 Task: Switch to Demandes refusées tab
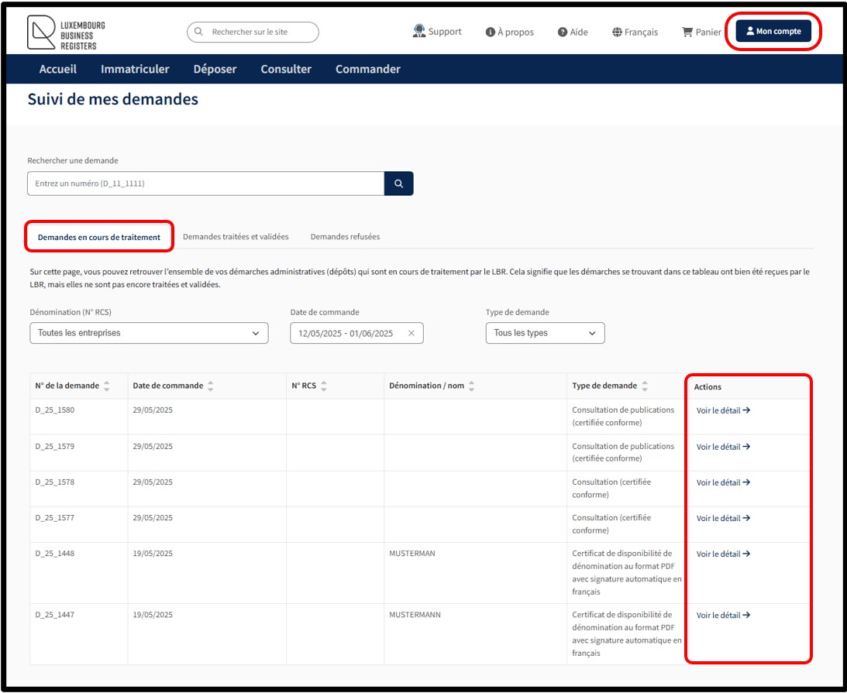(345, 237)
